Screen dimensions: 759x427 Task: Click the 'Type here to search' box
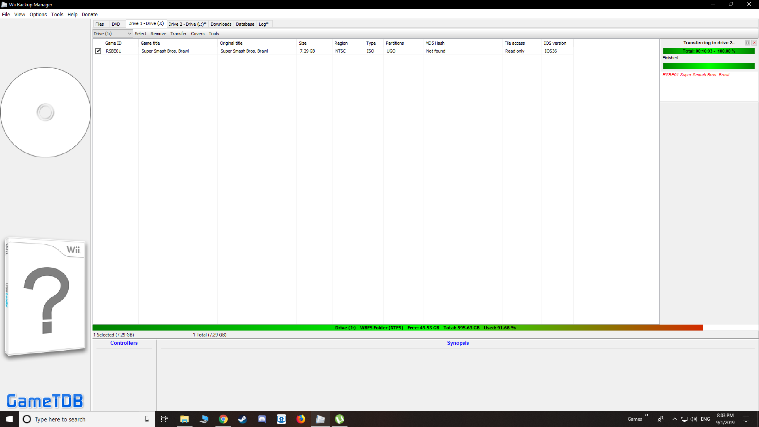[x=87, y=419]
